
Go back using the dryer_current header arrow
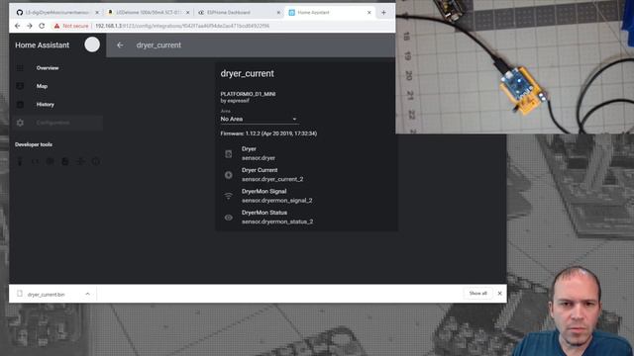(120, 45)
